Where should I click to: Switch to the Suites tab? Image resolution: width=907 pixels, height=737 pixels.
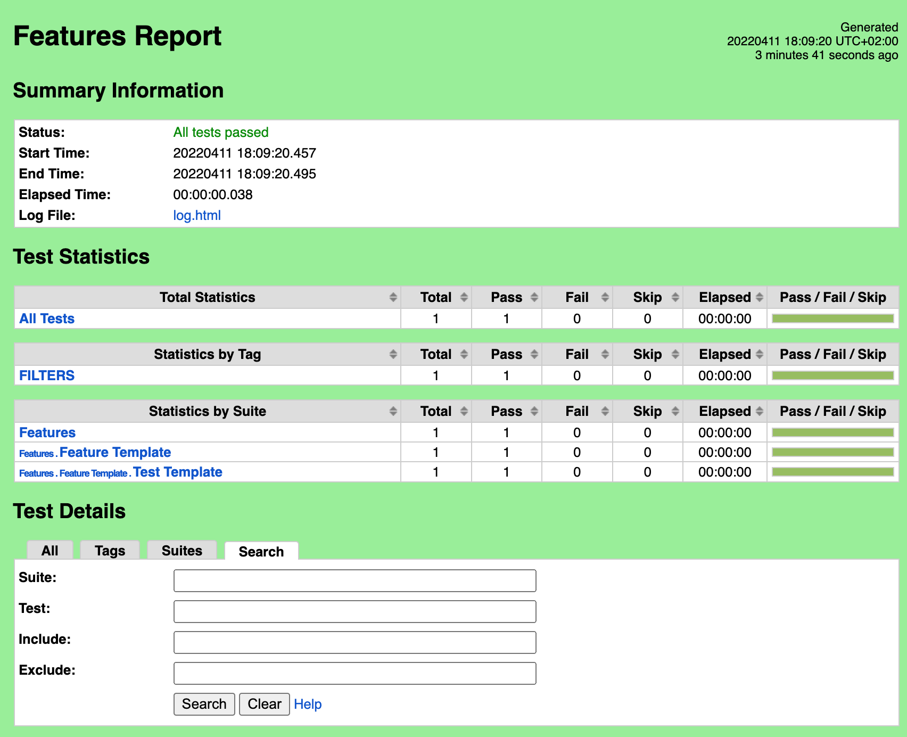(x=182, y=551)
